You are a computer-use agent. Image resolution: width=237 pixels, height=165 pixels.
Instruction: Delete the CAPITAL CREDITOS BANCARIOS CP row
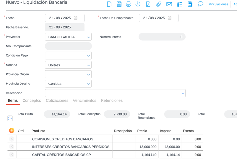(12, 155)
